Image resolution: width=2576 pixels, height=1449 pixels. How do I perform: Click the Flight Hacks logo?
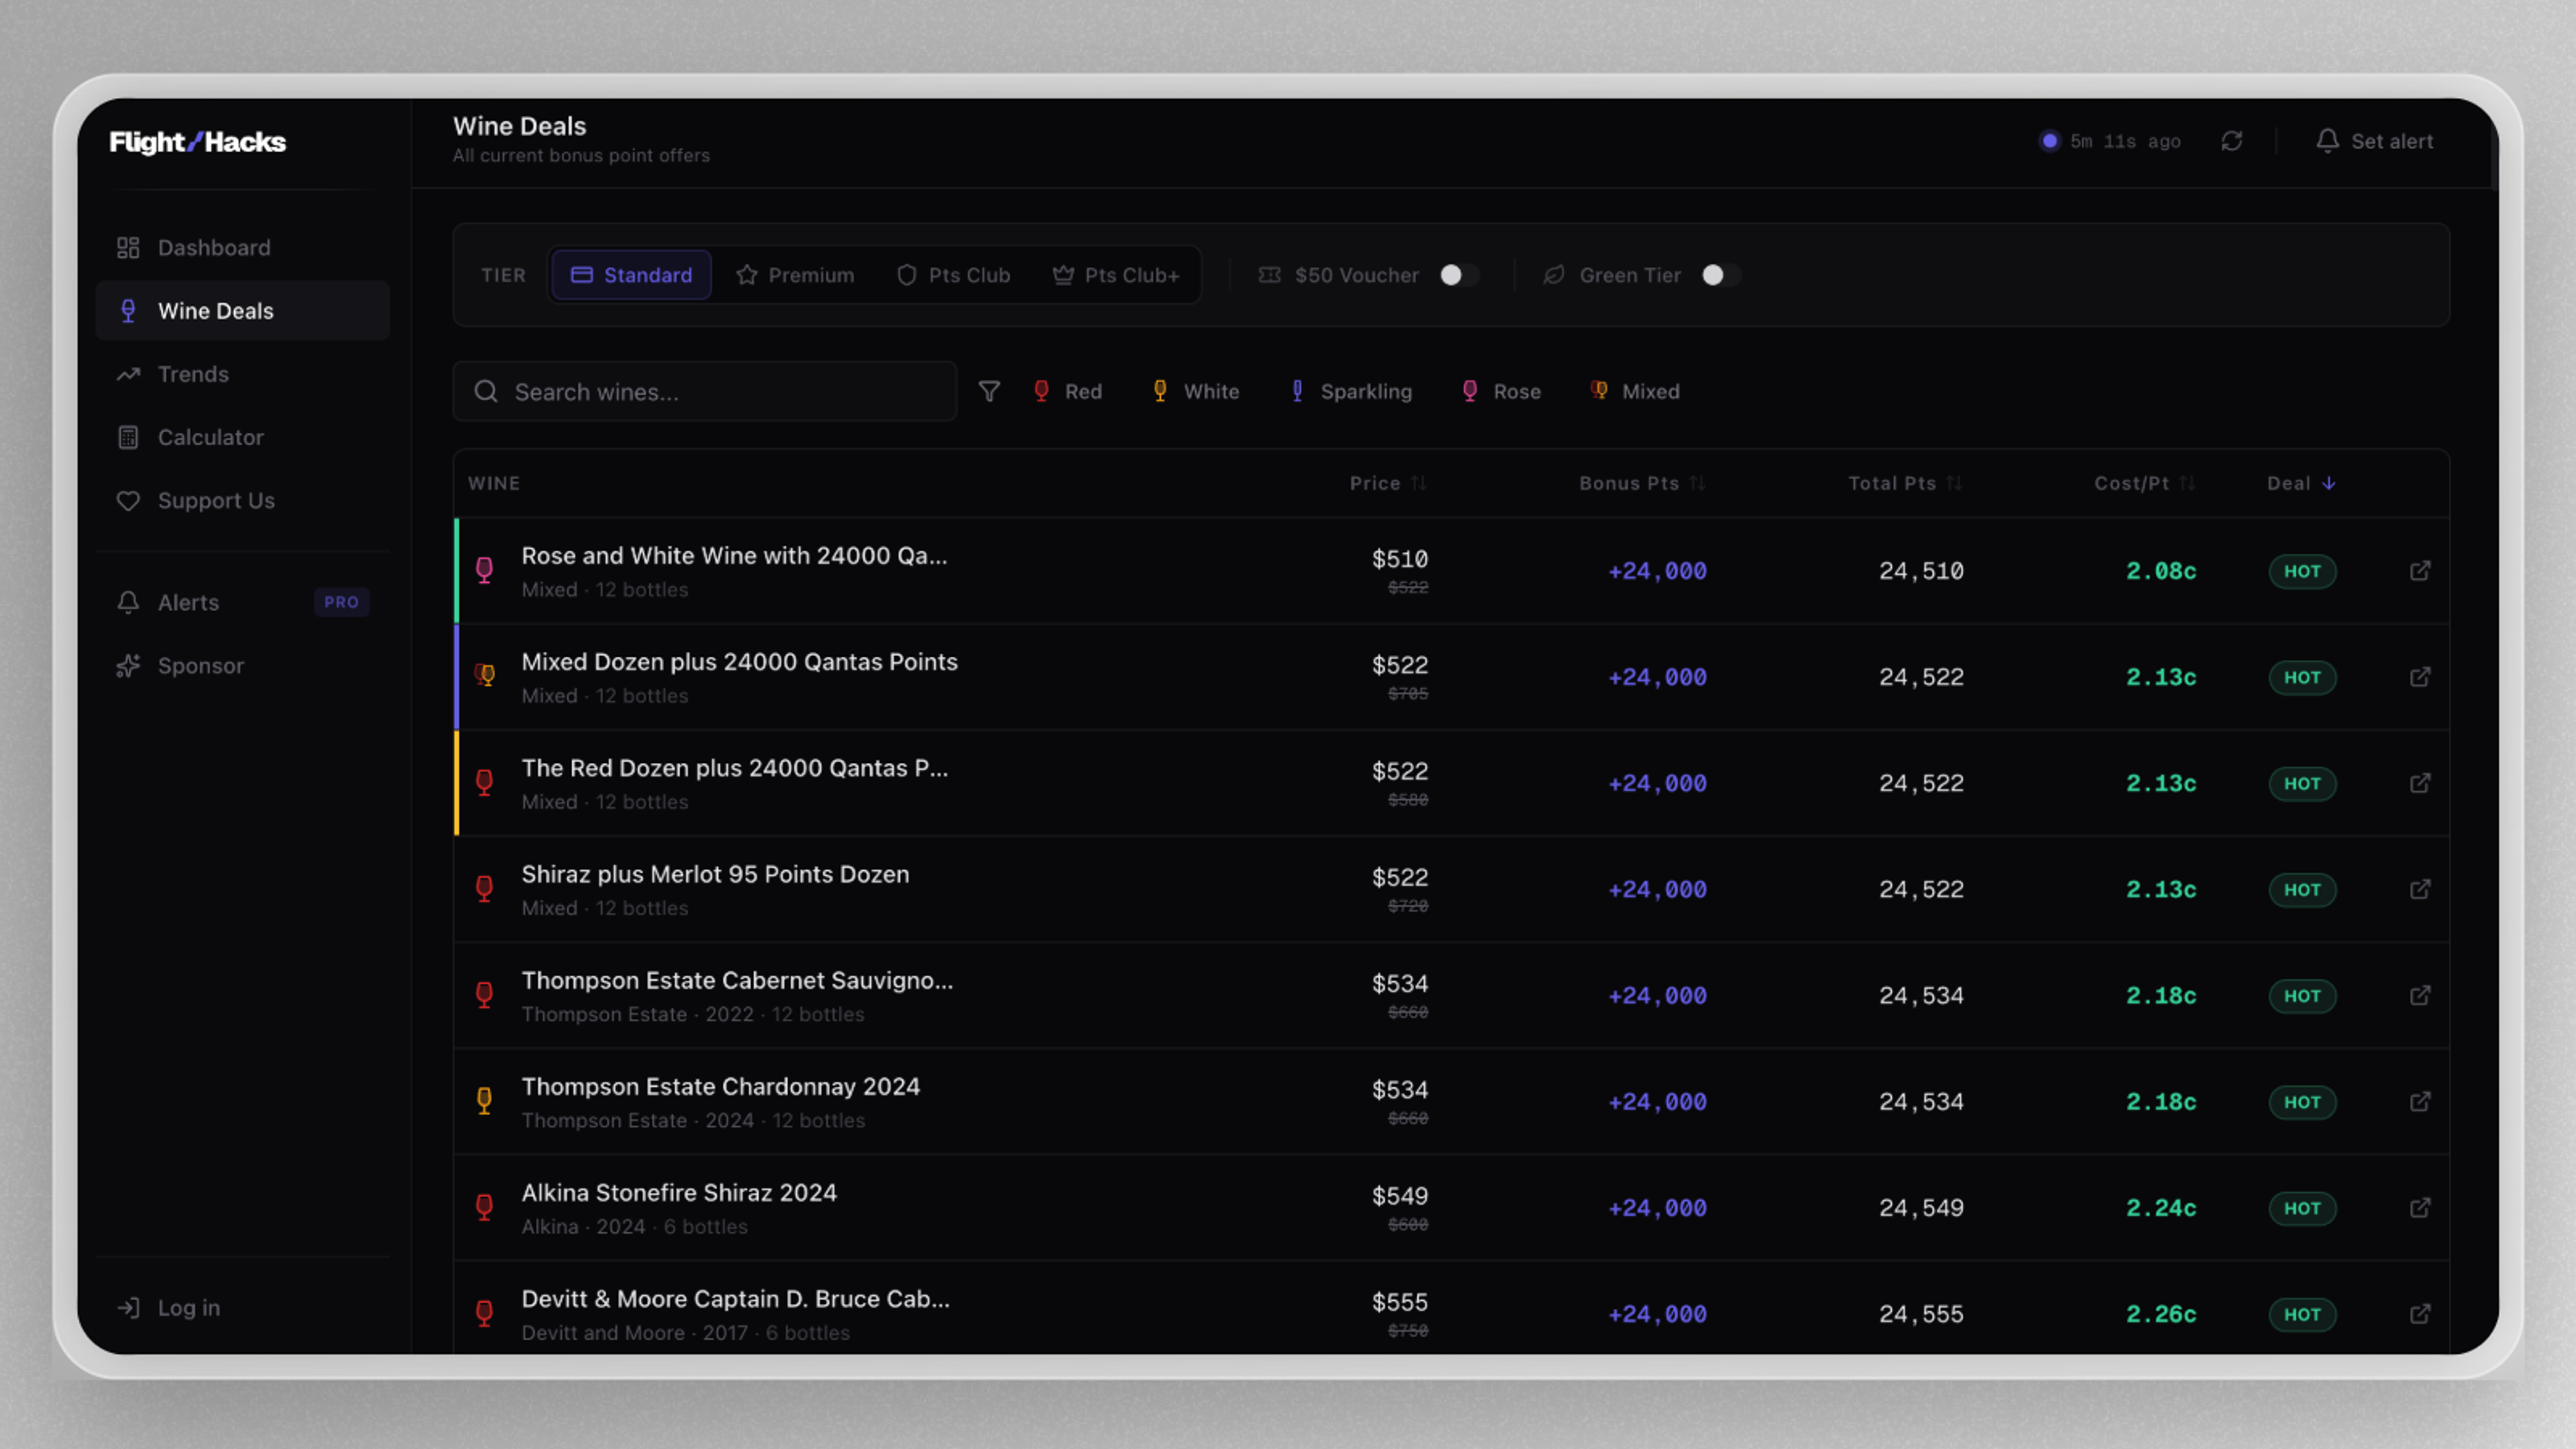click(198, 142)
